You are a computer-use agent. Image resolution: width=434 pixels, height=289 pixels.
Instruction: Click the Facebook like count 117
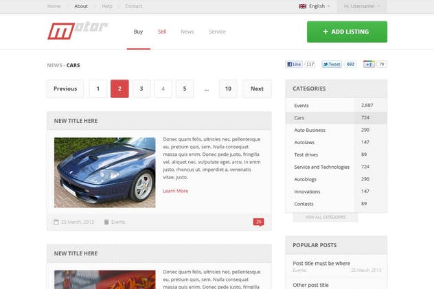(x=310, y=64)
